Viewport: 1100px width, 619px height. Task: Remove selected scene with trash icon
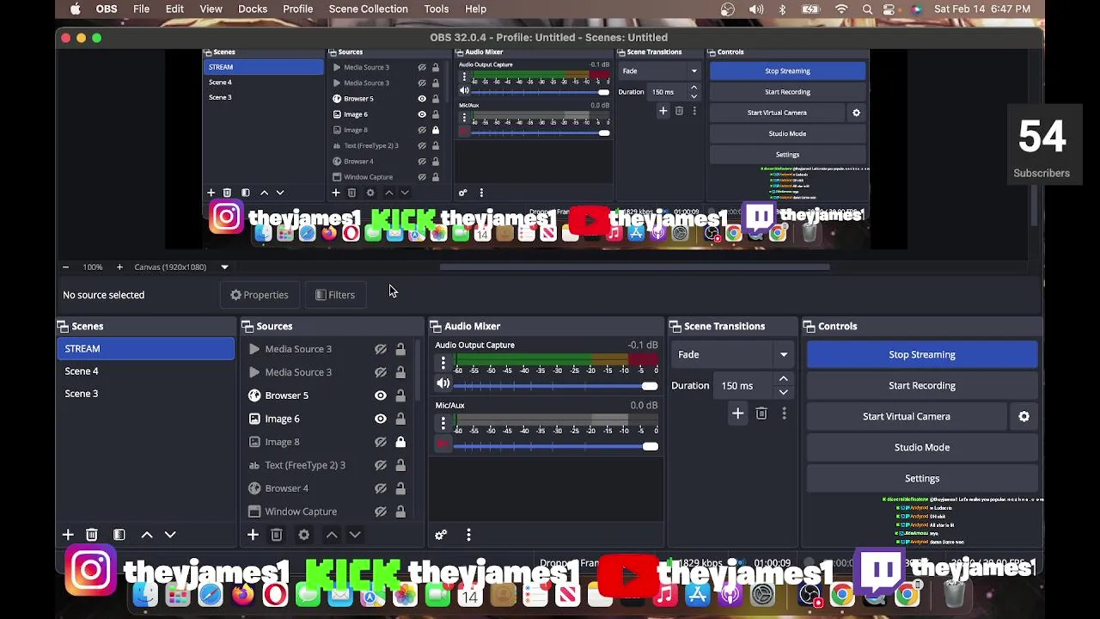[92, 535]
